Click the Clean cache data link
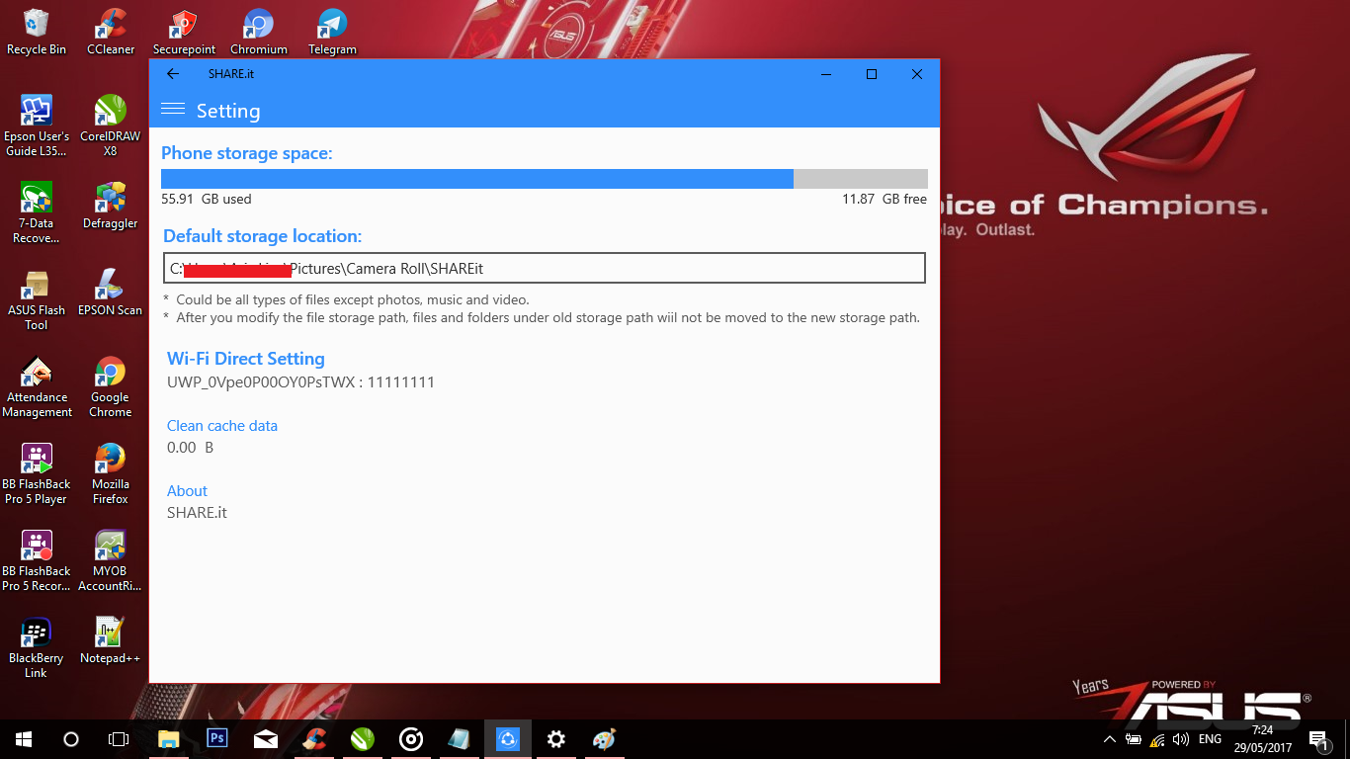 pyautogui.click(x=221, y=426)
